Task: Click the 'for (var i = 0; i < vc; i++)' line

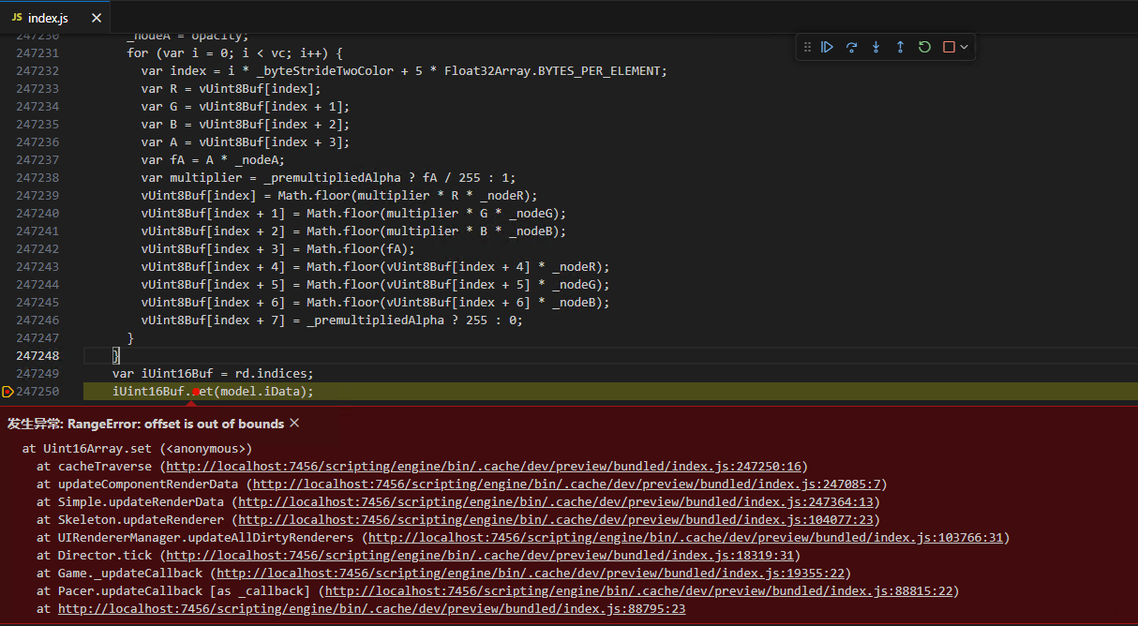Action: tap(235, 53)
